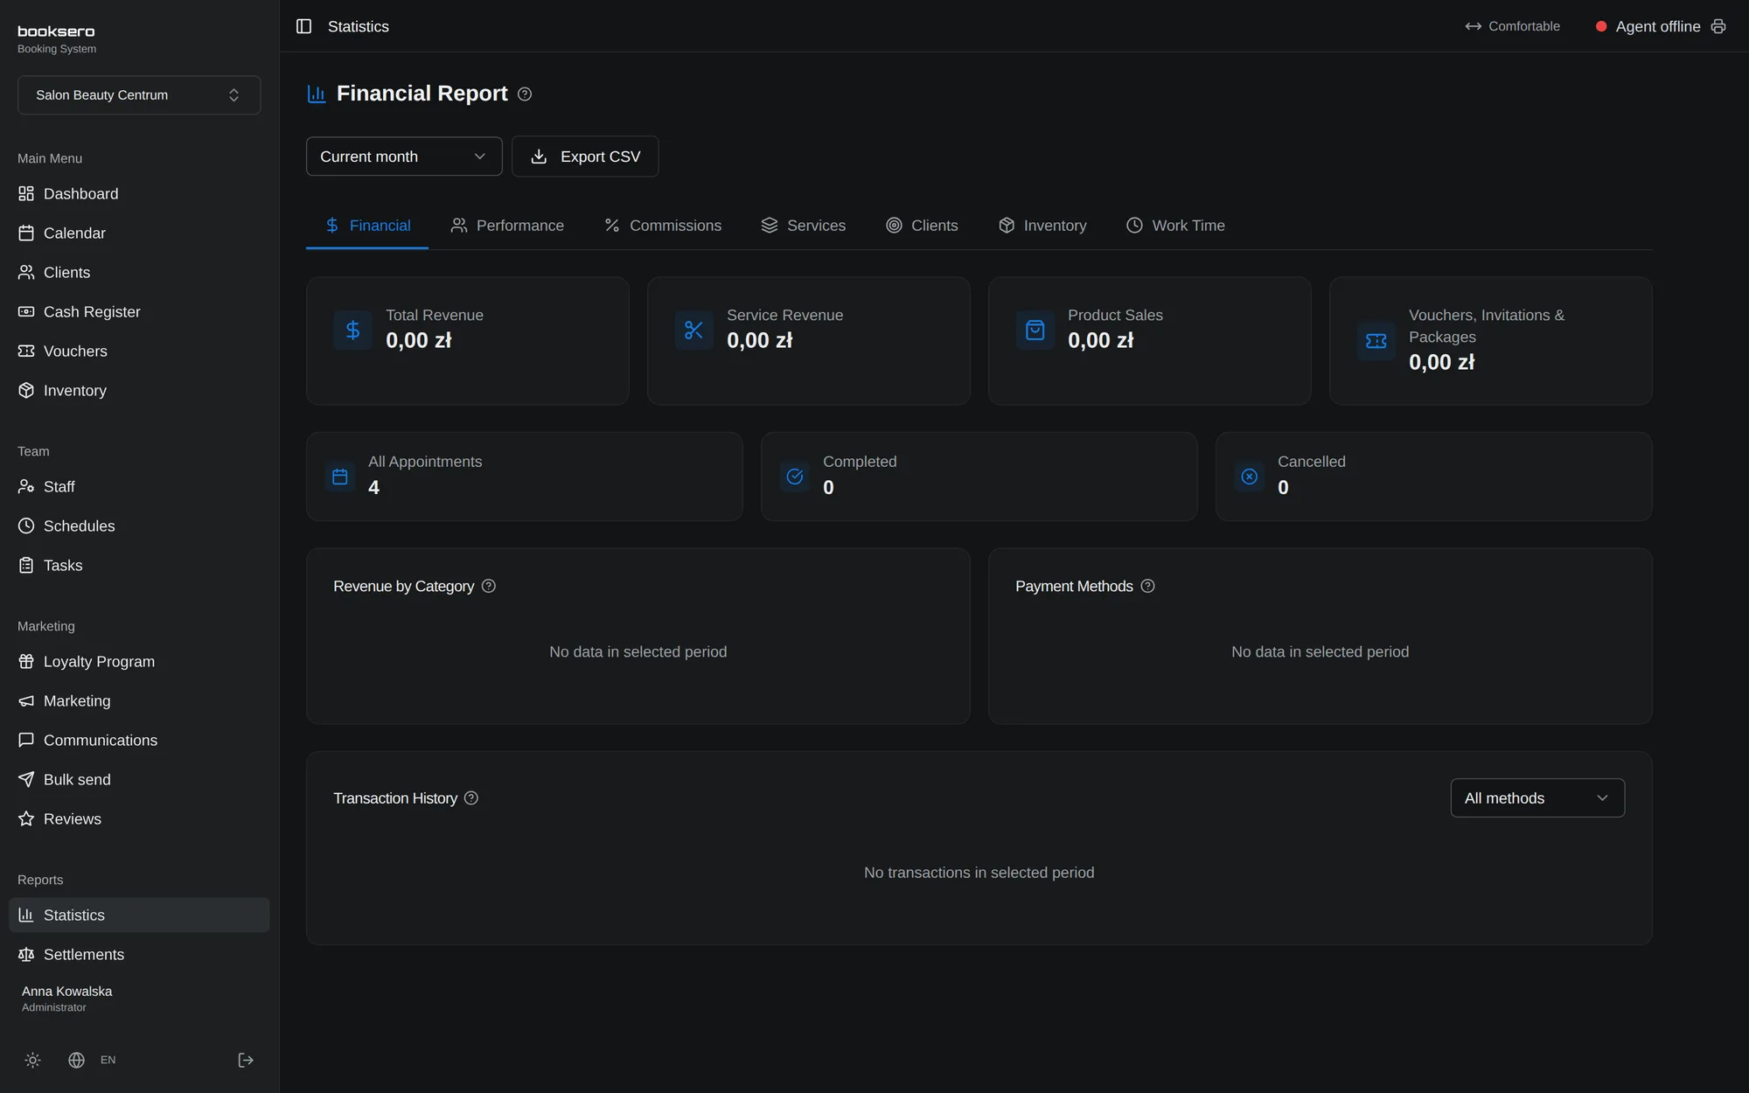
Task: Click Transaction History help icon
Action: (x=471, y=797)
